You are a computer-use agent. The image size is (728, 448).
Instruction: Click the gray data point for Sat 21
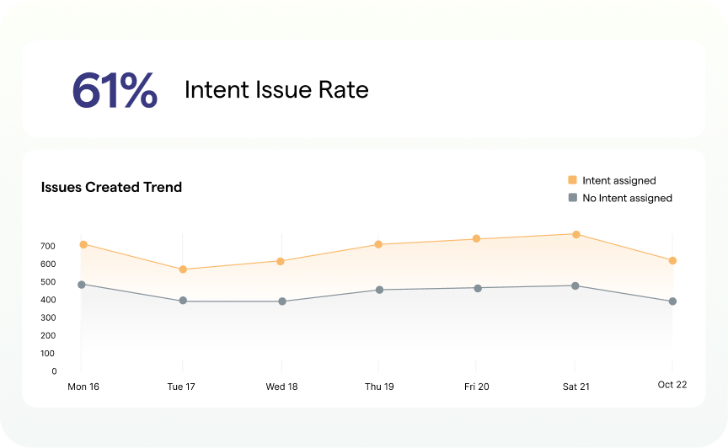575,285
